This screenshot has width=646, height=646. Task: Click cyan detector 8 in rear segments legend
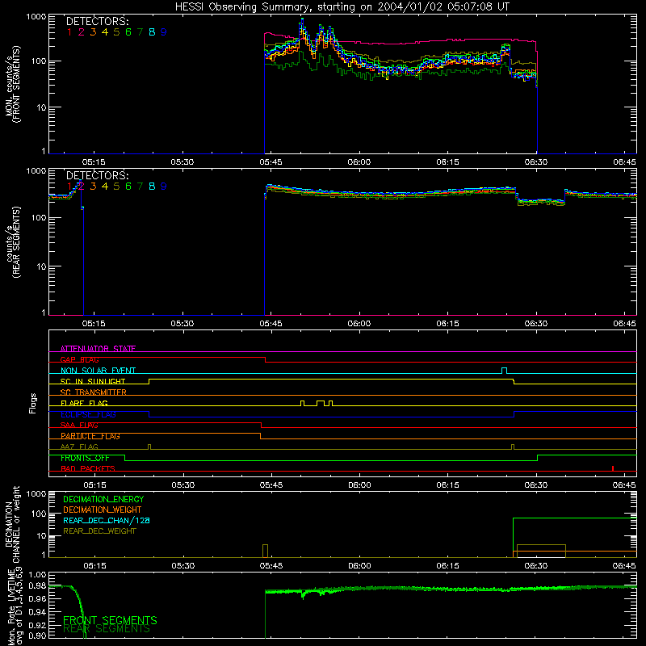tap(152, 187)
